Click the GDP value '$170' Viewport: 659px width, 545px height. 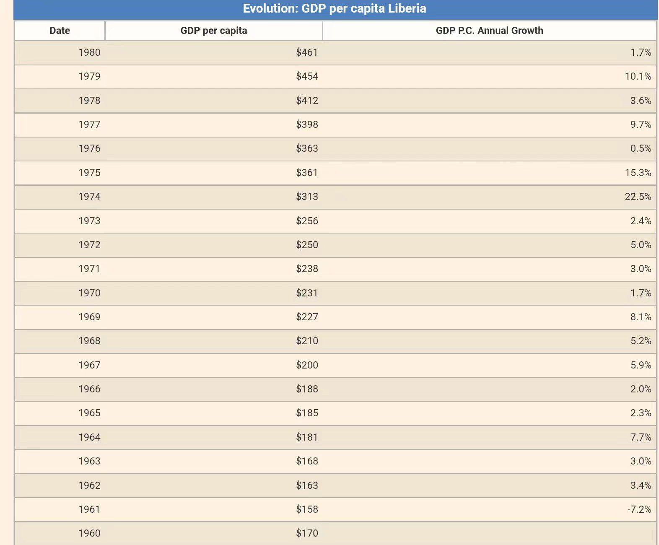click(307, 533)
